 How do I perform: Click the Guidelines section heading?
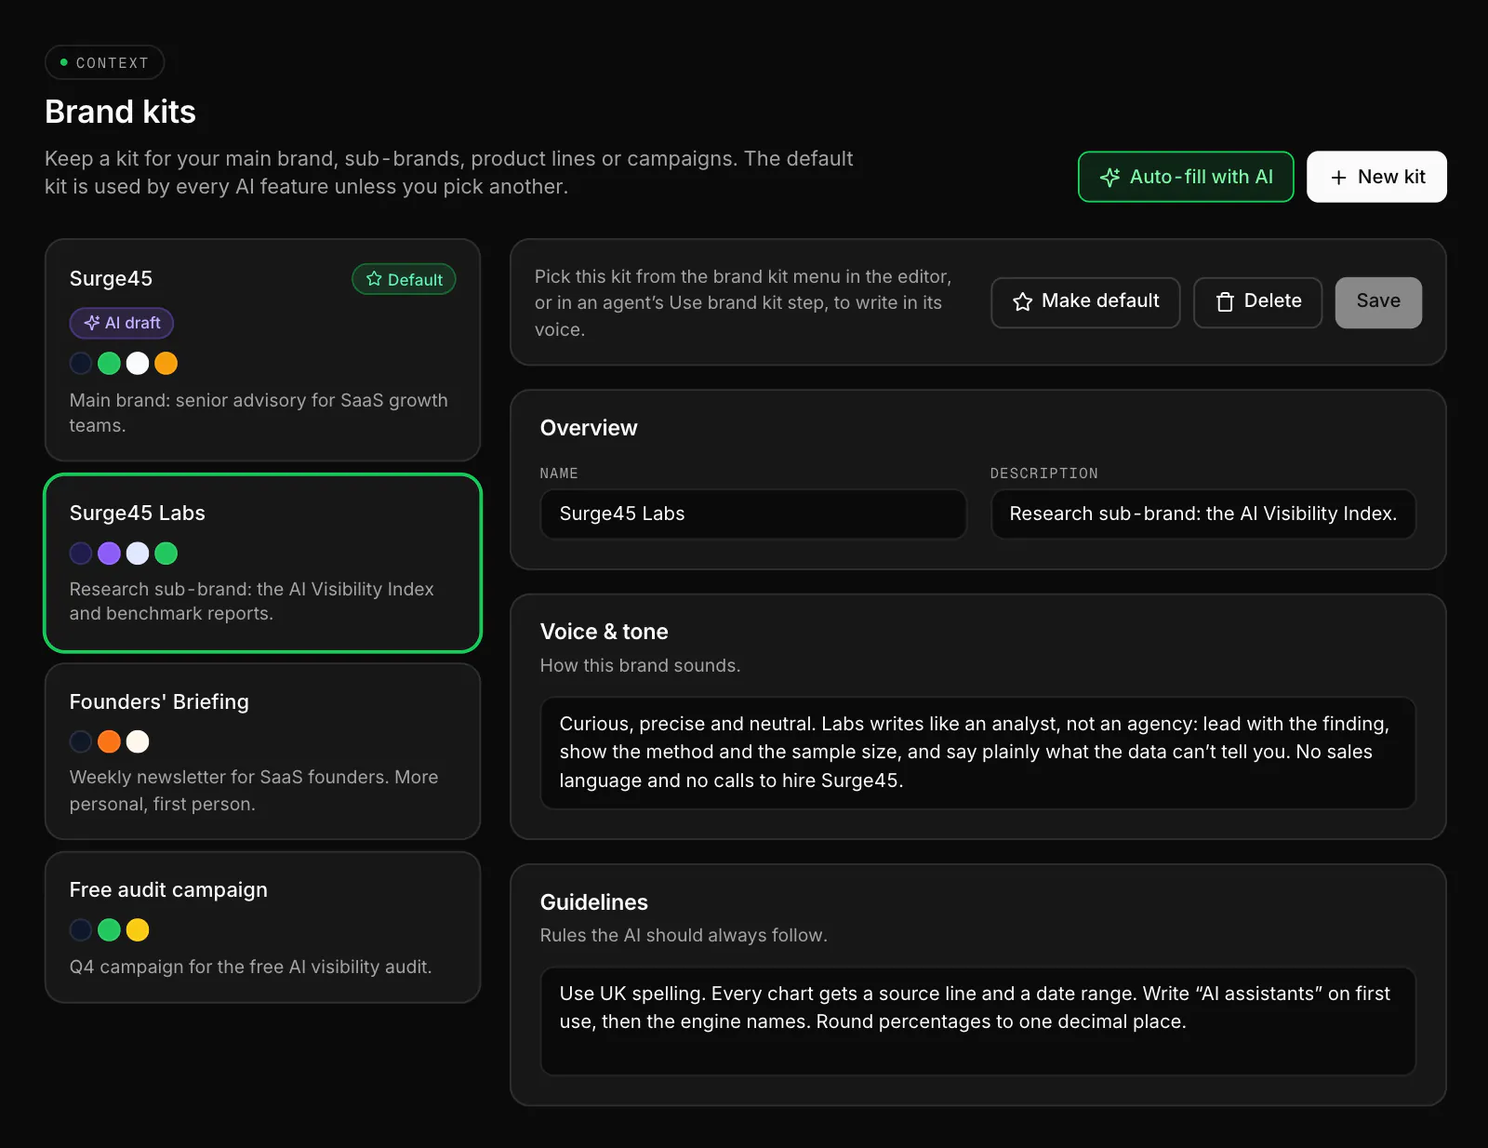(594, 902)
